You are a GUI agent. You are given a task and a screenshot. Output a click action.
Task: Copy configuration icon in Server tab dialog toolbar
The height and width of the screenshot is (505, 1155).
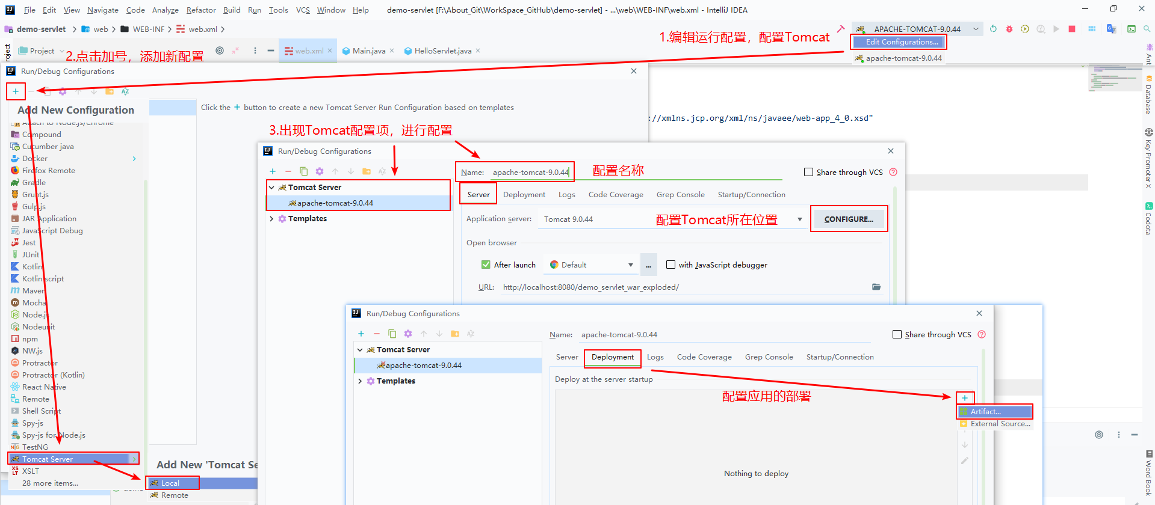pyautogui.click(x=304, y=171)
